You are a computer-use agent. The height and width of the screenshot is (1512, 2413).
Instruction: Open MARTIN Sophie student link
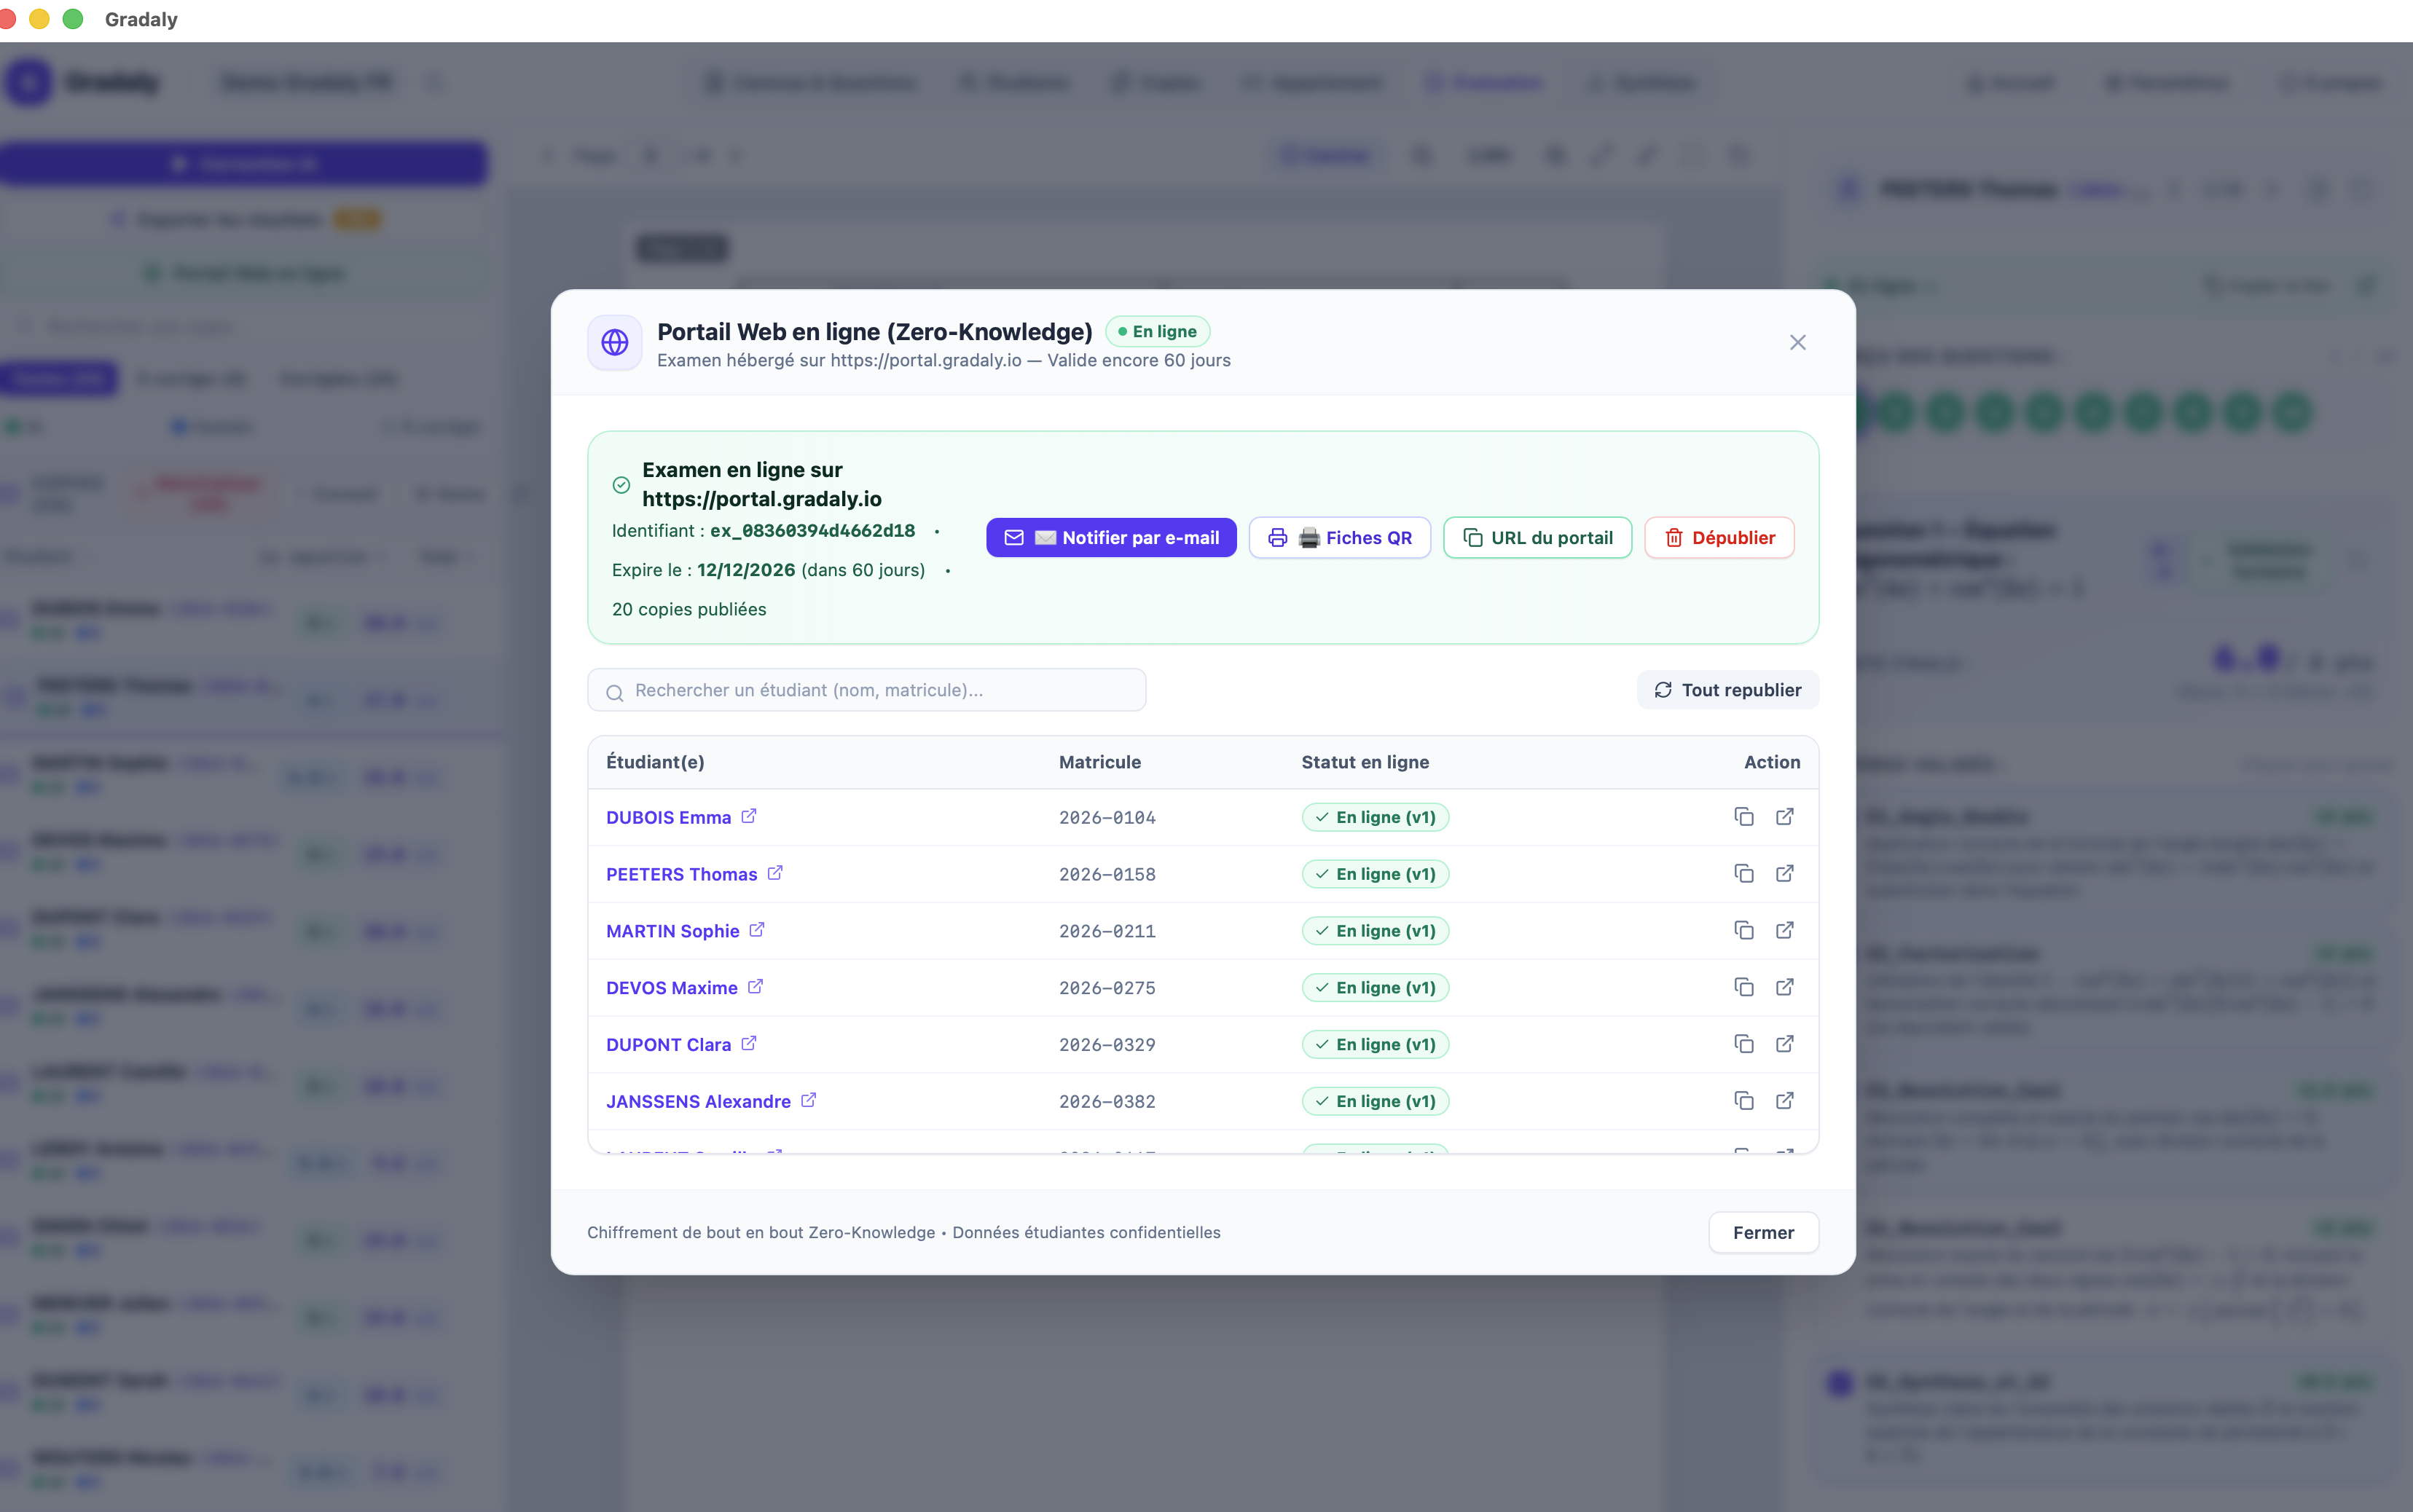(x=685, y=931)
